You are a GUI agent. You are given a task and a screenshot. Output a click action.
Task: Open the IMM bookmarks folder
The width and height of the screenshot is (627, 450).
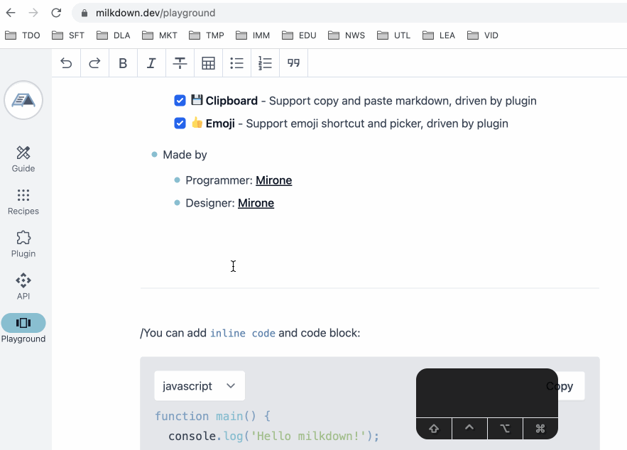point(252,35)
